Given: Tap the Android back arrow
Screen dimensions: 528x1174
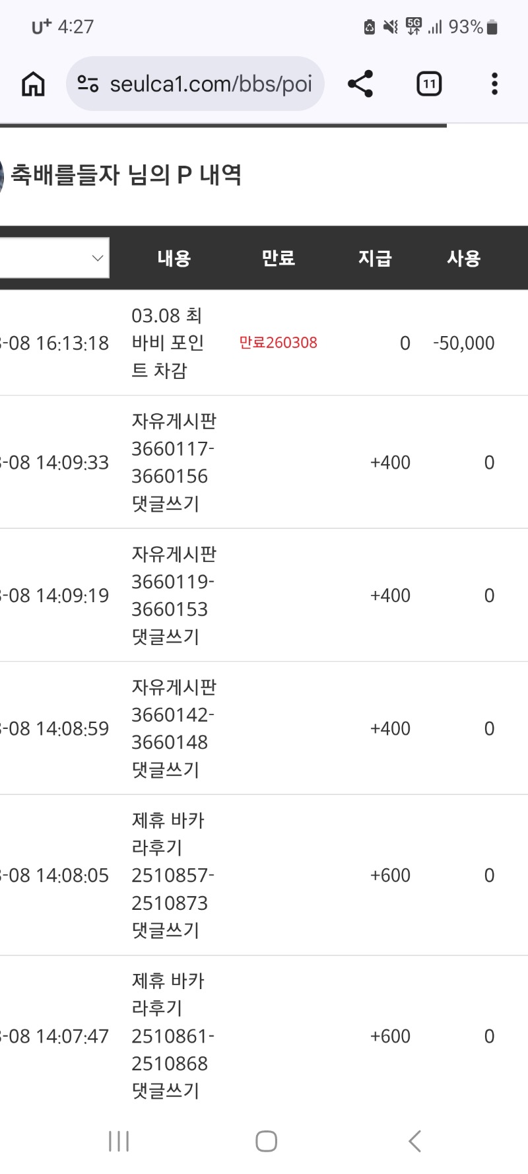Looking at the screenshot, I should (x=414, y=1141).
